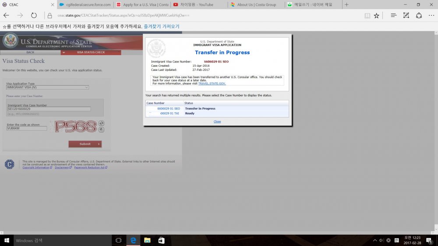Click the browser forward arrow

coord(20,15)
